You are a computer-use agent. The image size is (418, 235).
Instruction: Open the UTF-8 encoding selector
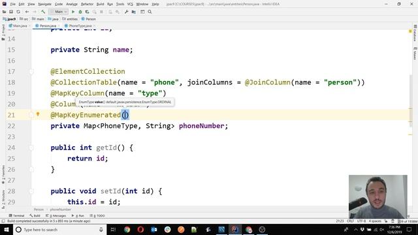(x=361, y=221)
